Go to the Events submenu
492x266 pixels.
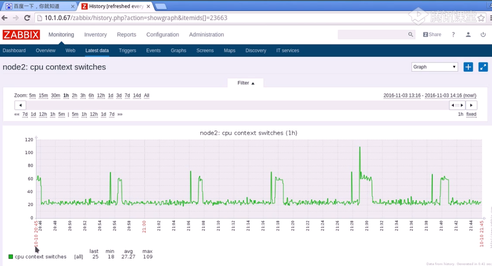153,50
